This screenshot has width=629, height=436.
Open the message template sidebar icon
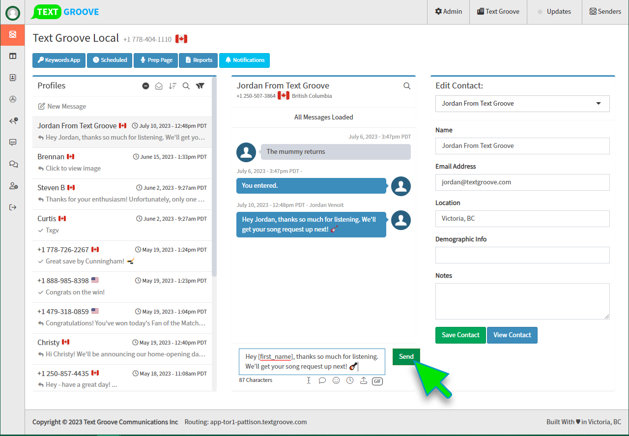point(13,143)
